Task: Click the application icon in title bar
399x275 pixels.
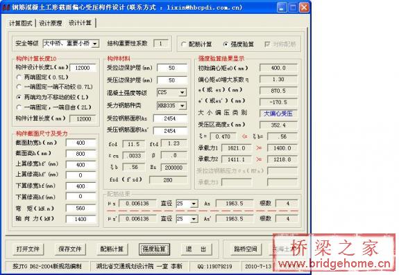Action: click(x=6, y=8)
